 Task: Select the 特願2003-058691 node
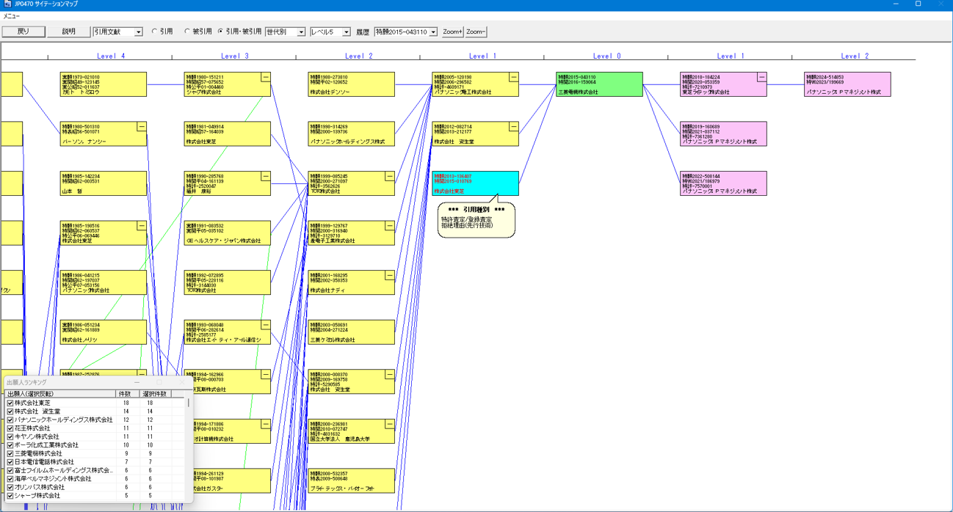pyautogui.click(x=351, y=332)
